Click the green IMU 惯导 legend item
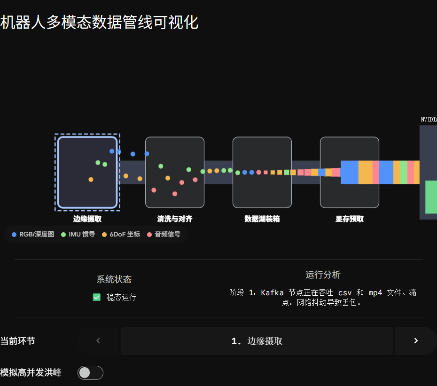Screen dimensions: 437x386 point(78,234)
